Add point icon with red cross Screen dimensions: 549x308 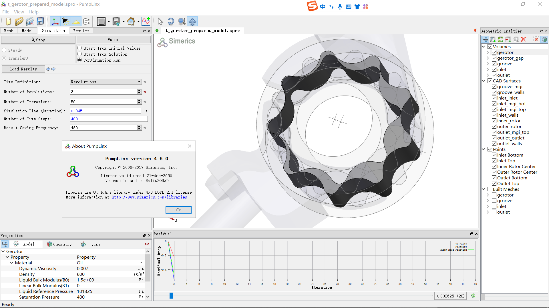click(x=508, y=39)
